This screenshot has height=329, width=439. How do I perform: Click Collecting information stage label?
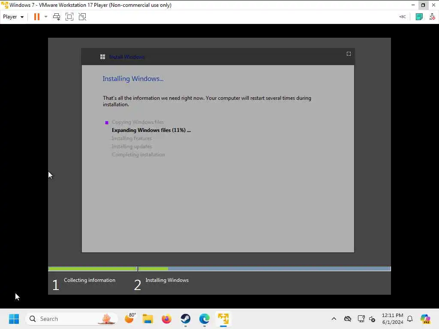pos(90,280)
